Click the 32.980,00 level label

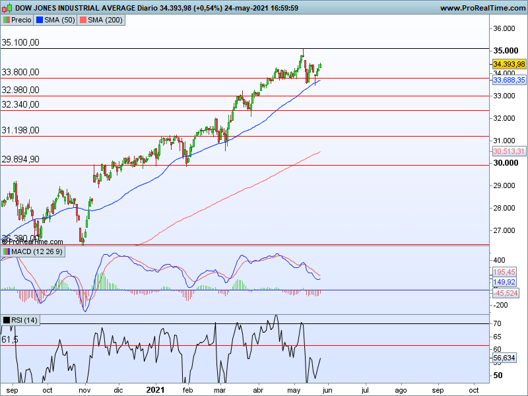20,90
